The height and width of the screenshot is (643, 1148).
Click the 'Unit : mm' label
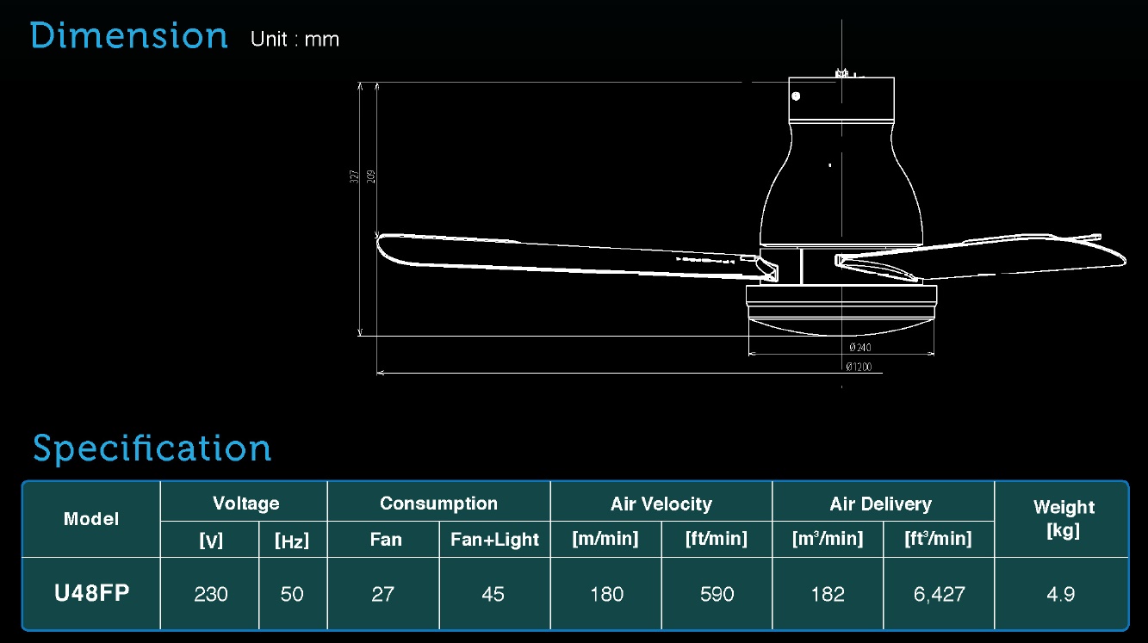point(295,40)
